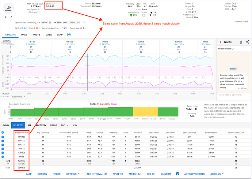Open ACTIVITY CHARTS link

tap(194, 174)
